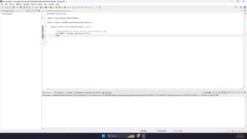Open the External Tools dropdown arrow
This screenshot has width=247, height=139.
click(53, 7)
